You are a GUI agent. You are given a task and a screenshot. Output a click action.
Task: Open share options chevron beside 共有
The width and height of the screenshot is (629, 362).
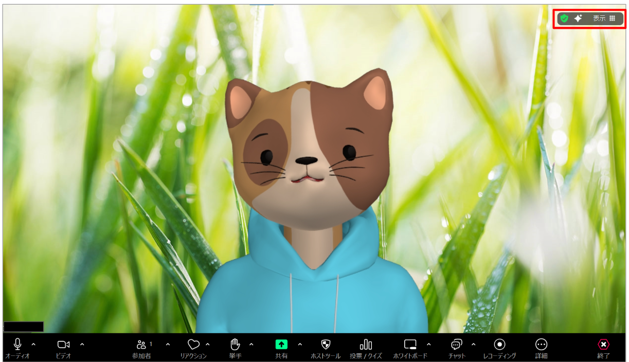click(300, 344)
